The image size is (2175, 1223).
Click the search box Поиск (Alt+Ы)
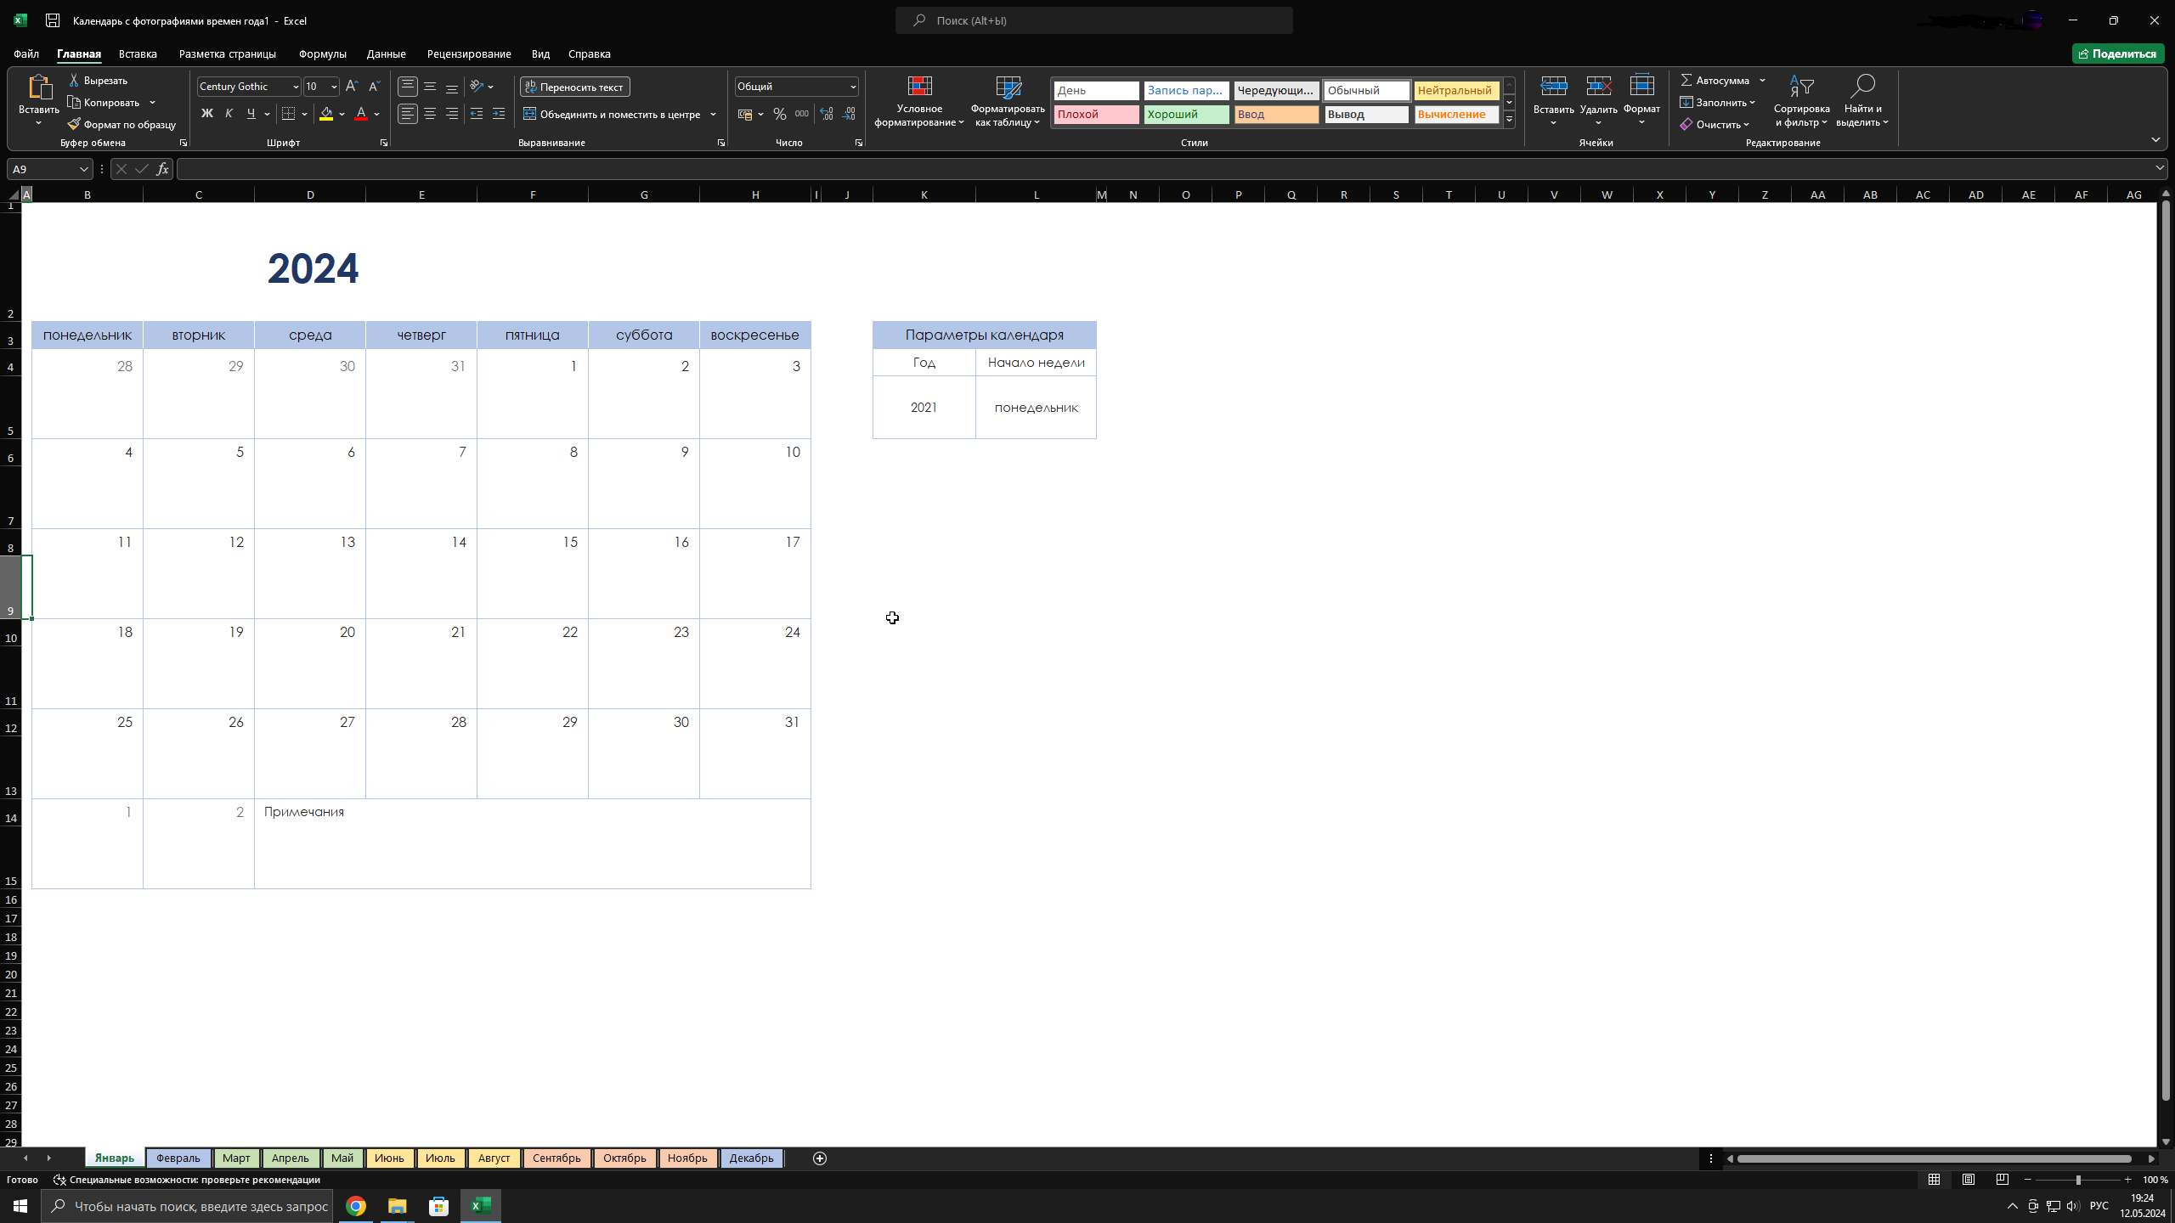pos(1093,20)
